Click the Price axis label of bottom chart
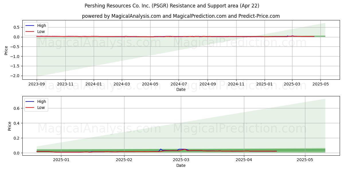 tap(10, 126)
